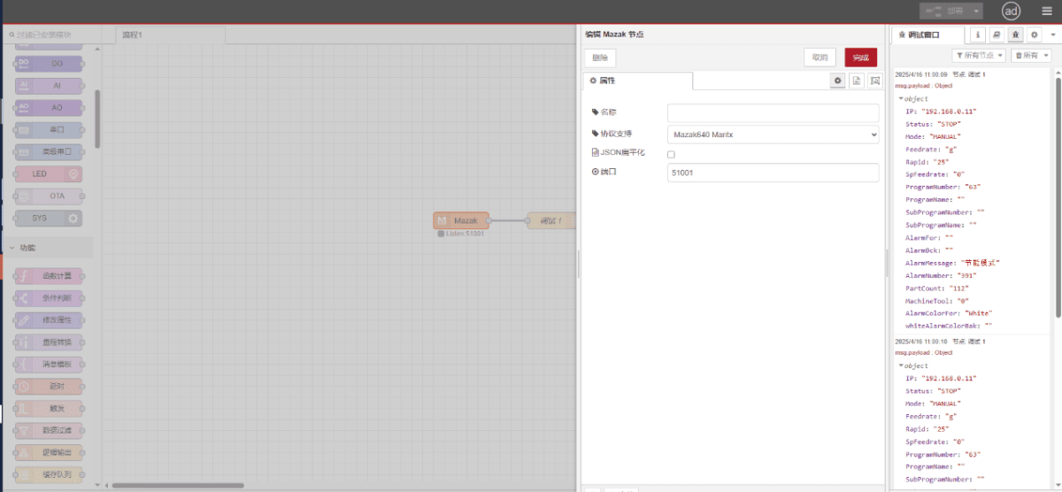1062x492 pixels.
Task: Show the configuration gear sidebar icon
Action: pyautogui.click(x=1035, y=35)
